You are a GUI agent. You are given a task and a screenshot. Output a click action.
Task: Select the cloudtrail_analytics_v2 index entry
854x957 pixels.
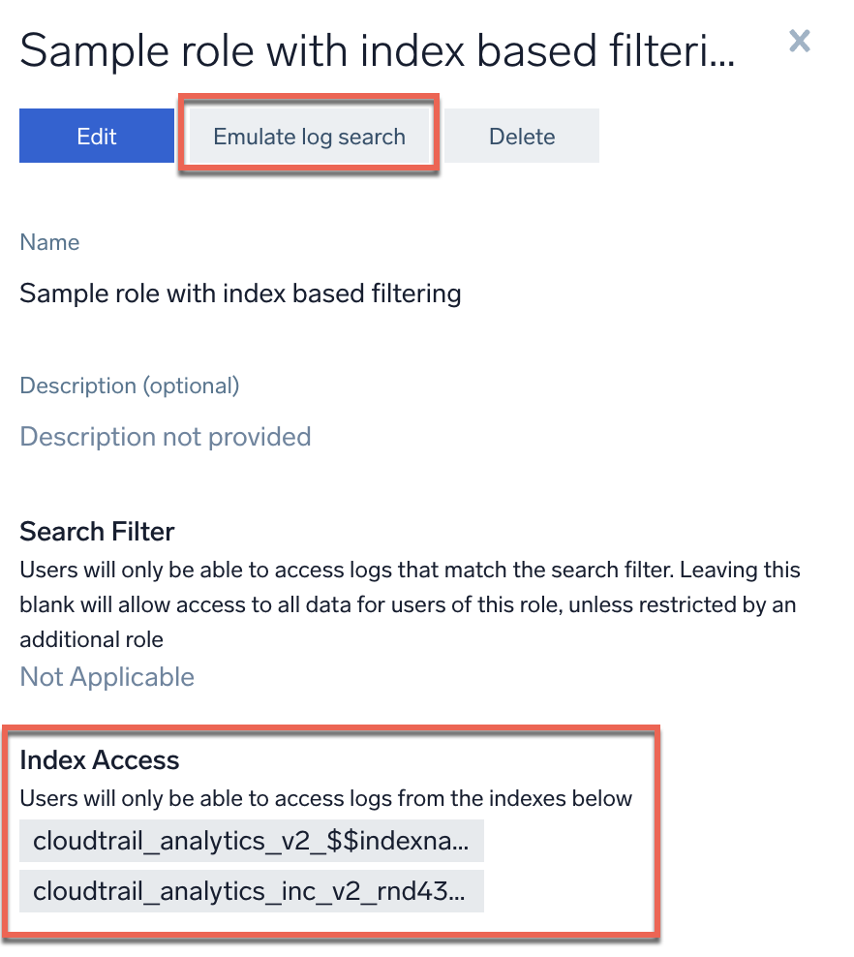(x=251, y=839)
